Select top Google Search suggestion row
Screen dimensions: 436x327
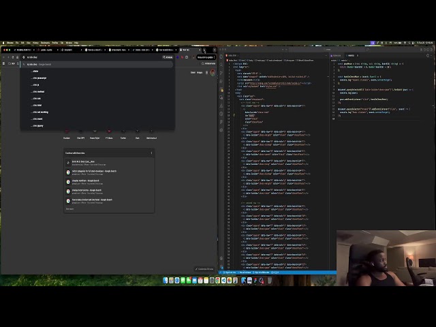pos(97,64)
